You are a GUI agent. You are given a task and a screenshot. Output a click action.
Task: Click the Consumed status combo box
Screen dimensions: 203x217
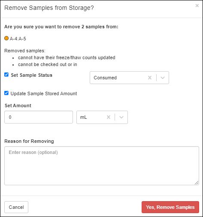click(129, 78)
